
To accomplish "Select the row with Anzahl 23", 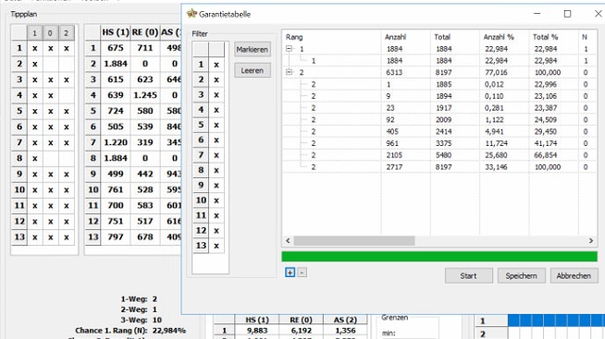I will [439, 108].
